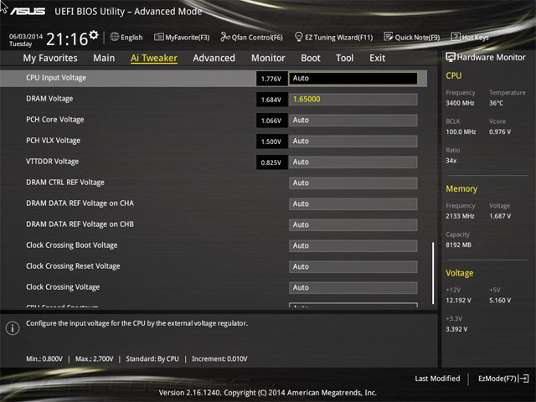The image size is (536, 402).
Task: Click the 06/03/2014 date
Action: point(26,36)
